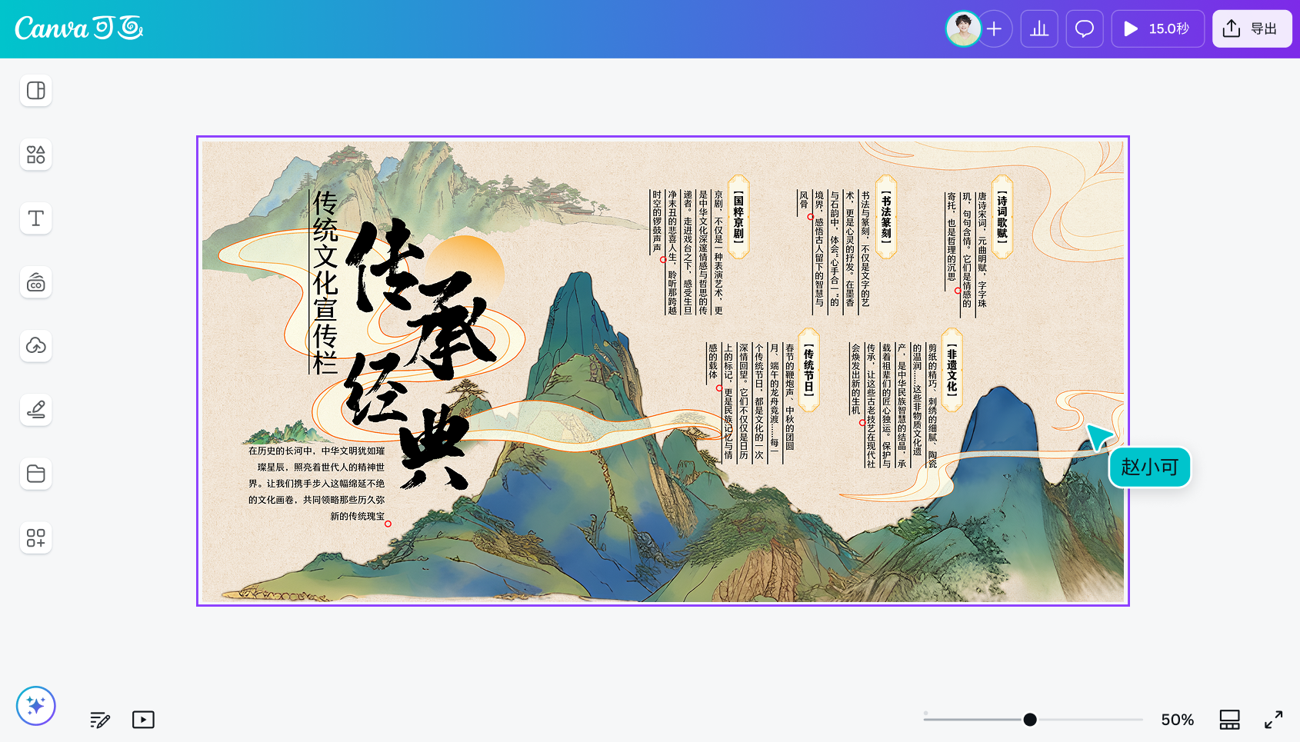Play the 15.0秒 presentation preview
Viewport: 1300px width, 742px height.
[x=1158, y=29]
